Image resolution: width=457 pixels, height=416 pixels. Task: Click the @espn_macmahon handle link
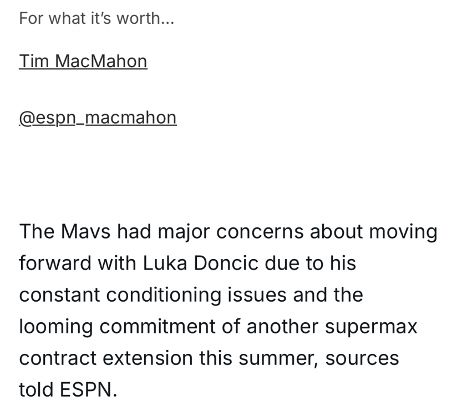pyautogui.click(x=98, y=118)
